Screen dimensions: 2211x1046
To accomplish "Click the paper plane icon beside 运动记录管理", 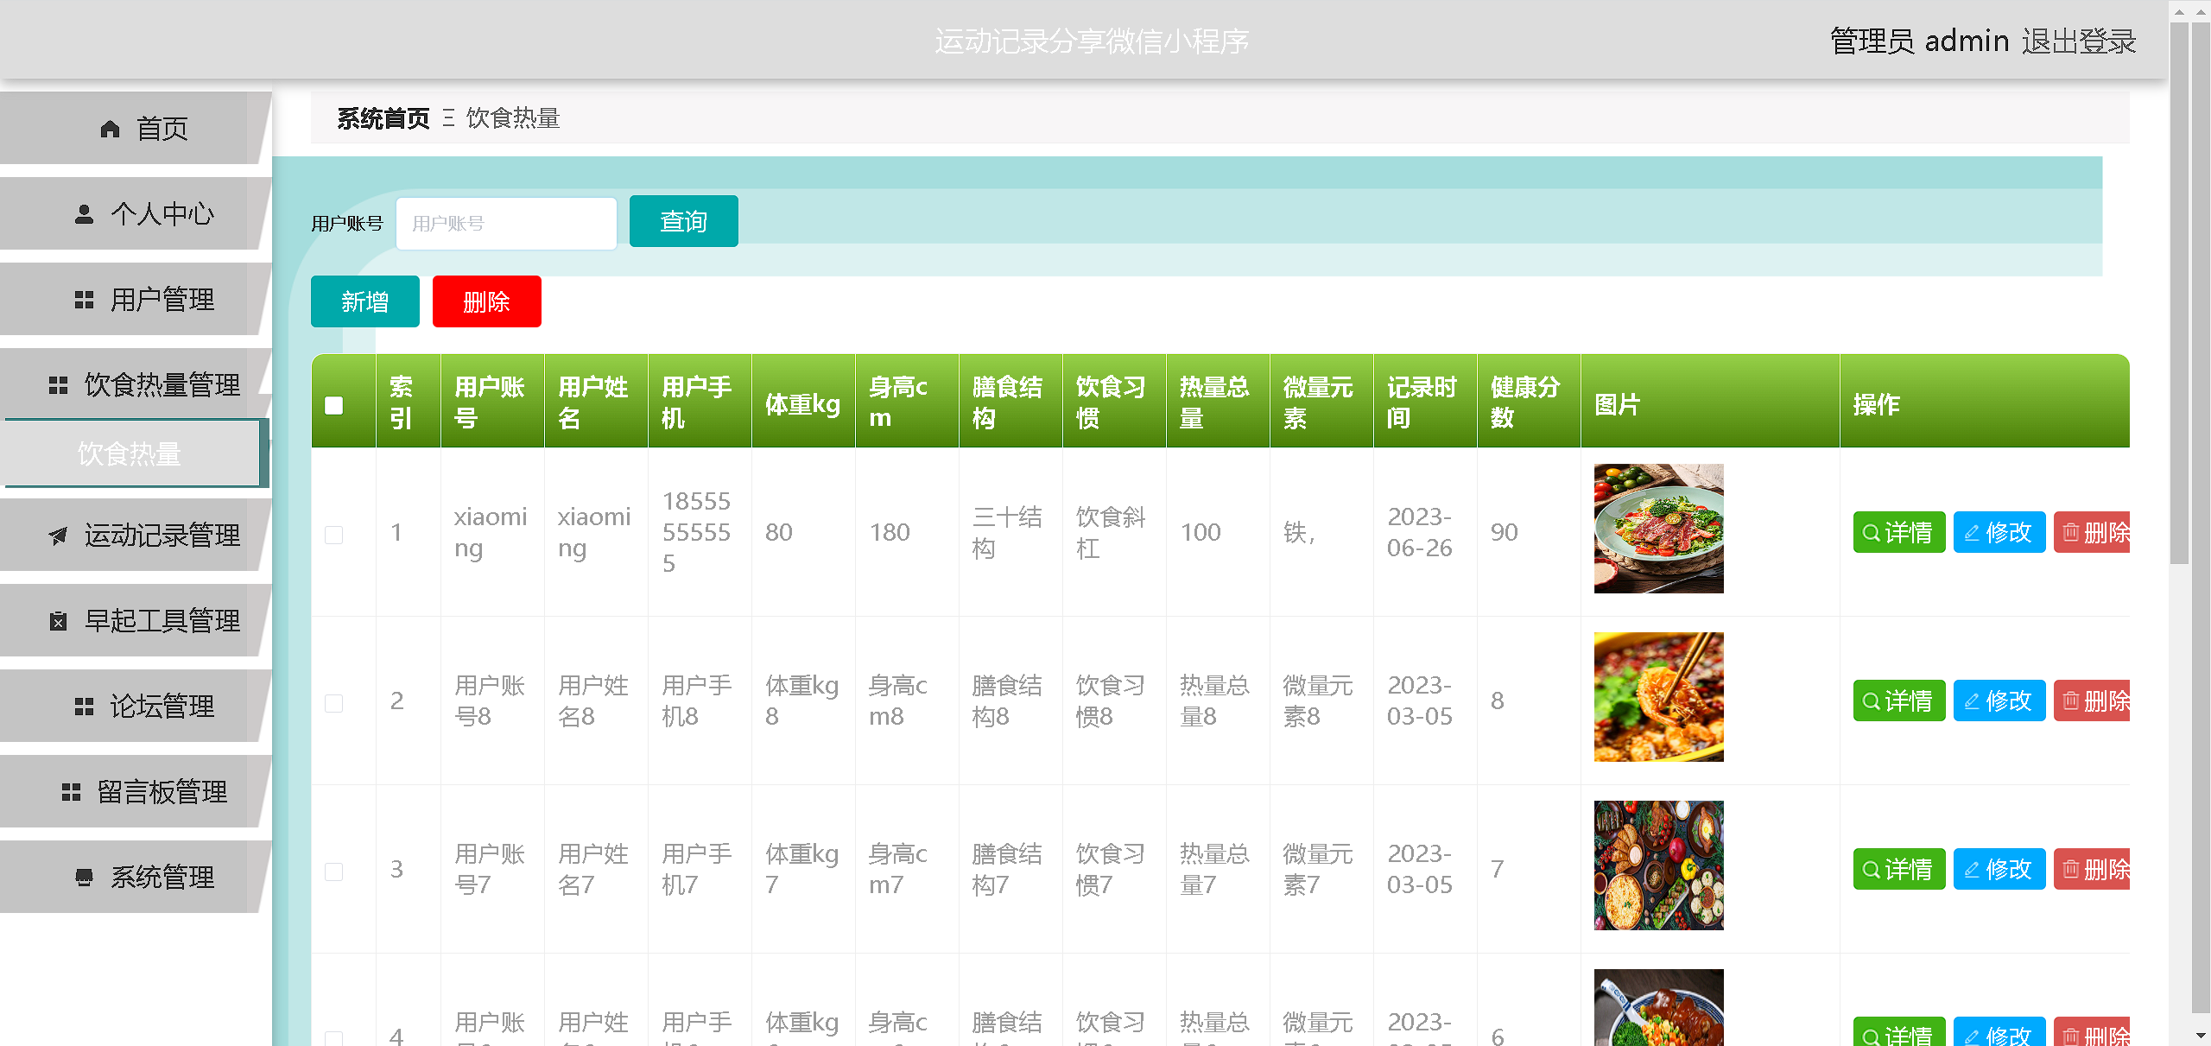I will tap(58, 536).
